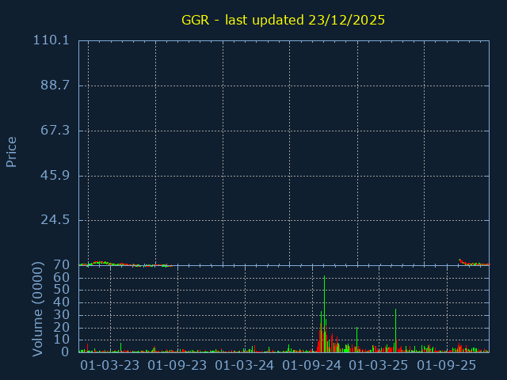The image size is (507, 380).
Task: Click the 10 volume tick label
Action: (x=63, y=340)
